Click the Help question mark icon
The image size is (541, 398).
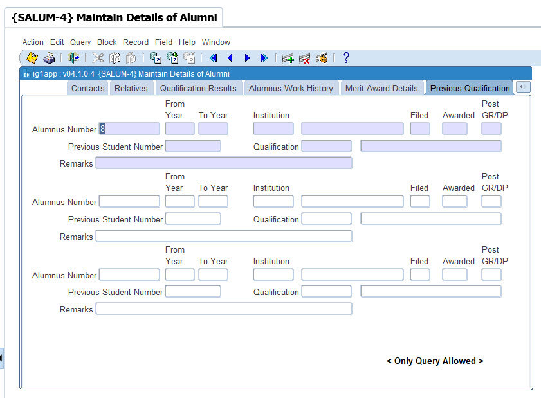pos(345,58)
